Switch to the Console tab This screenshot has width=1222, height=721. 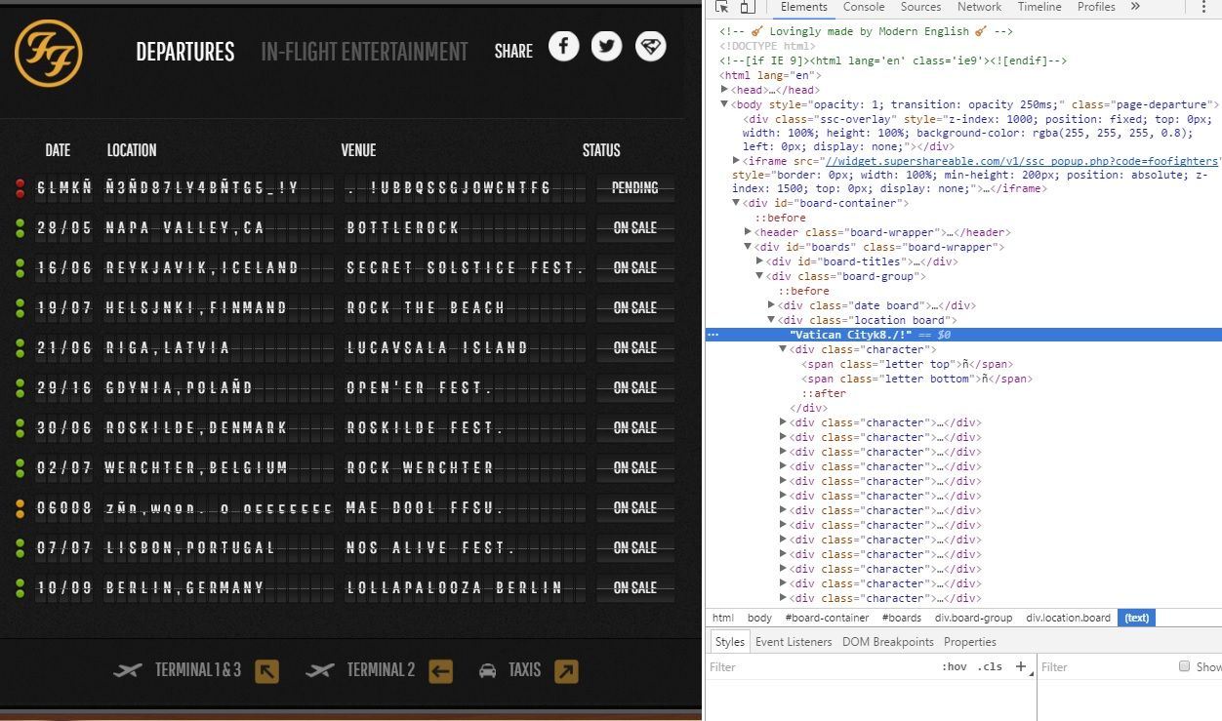864,7
